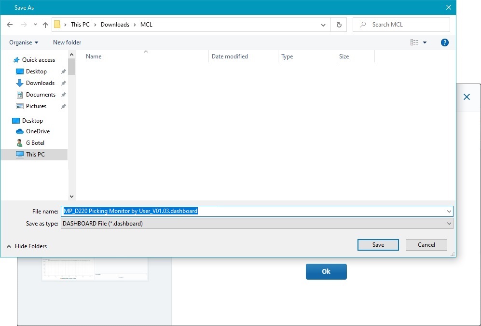Image resolution: width=481 pixels, height=326 pixels.
Task: Navigate back using the back arrow
Action: pyautogui.click(x=10, y=24)
